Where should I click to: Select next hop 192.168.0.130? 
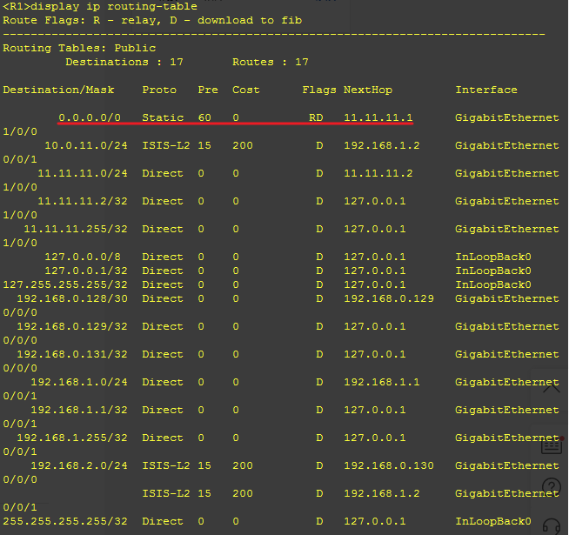[x=389, y=465]
